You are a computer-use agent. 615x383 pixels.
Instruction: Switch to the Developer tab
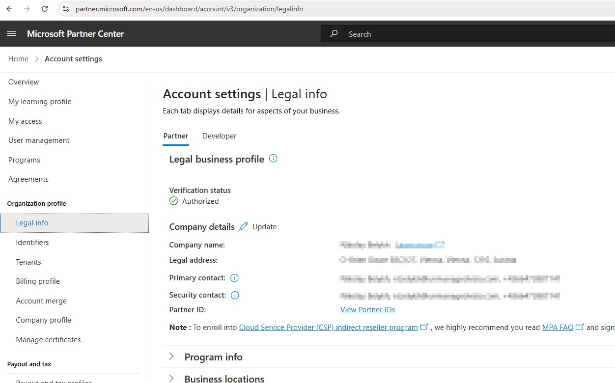[x=219, y=136]
